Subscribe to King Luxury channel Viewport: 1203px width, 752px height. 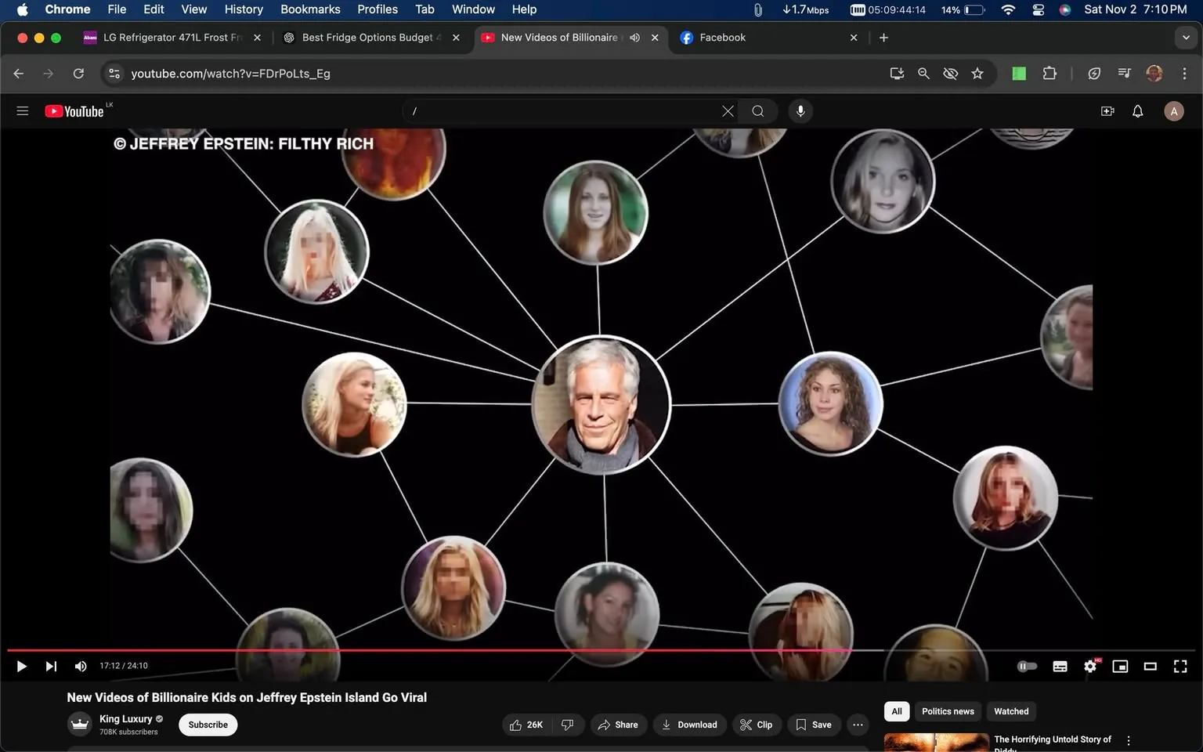point(207,725)
